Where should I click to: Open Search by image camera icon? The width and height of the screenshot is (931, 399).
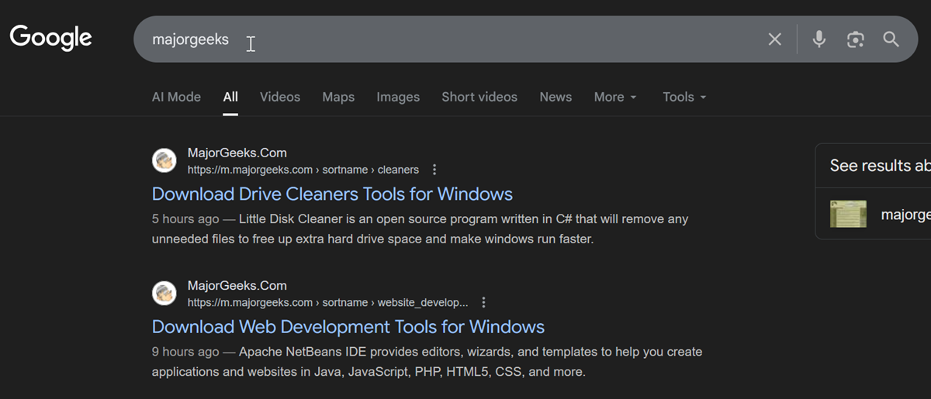pyautogui.click(x=855, y=40)
